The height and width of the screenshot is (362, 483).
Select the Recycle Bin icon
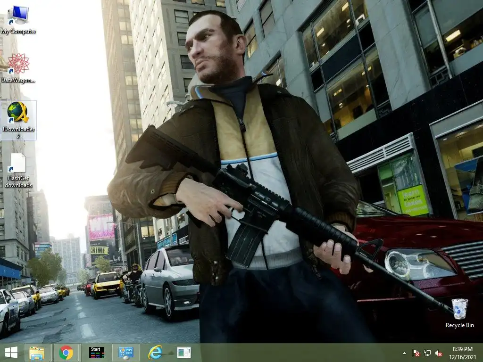tap(459, 313)
